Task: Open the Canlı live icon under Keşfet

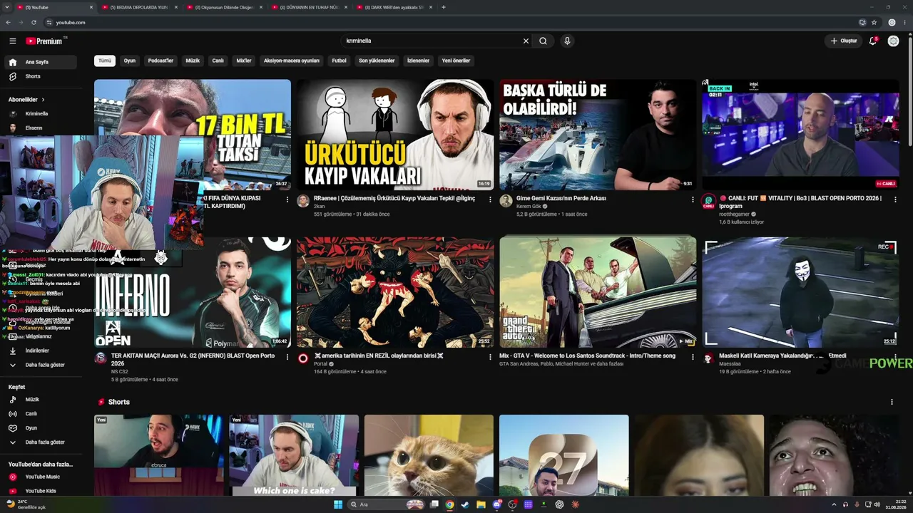Action: coord(12,414)
